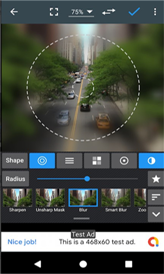This screenshot has width=164, height=274.
Task: Choose the Unsharp Mask filter
Action: pos(51,200)
